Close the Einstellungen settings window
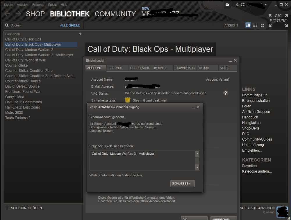This screenshot has width=291, height=220. tap(235, 61)
